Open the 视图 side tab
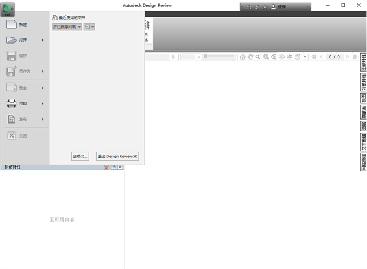Image resolution: width=367 pixels, height=269 pixels. [x=364, y=98]
